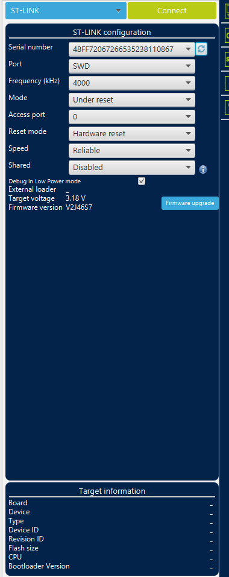Change Frequency (kHz) 4000 dropdown

[131, 83]
